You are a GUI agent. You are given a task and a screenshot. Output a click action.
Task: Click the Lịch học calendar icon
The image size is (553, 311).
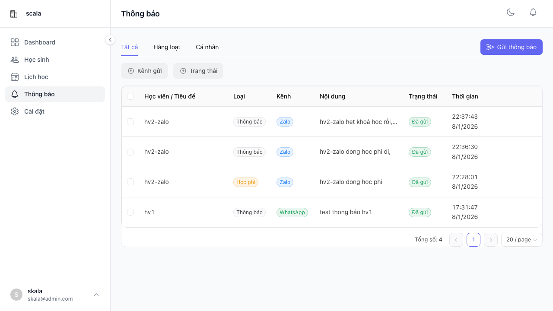[15, 77]
